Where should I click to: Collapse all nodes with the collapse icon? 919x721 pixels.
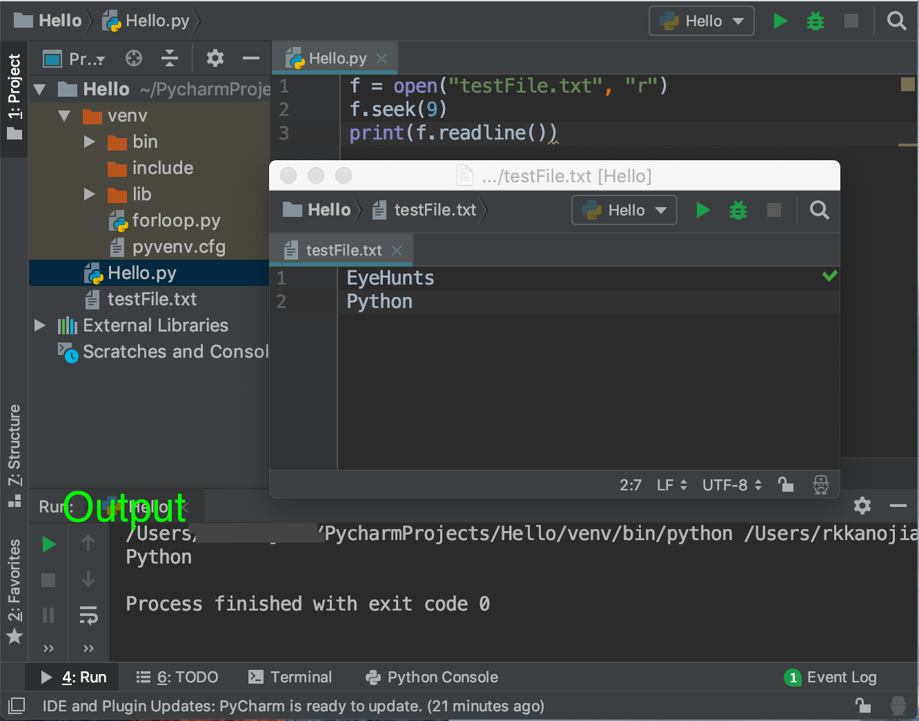coord(169,58)
